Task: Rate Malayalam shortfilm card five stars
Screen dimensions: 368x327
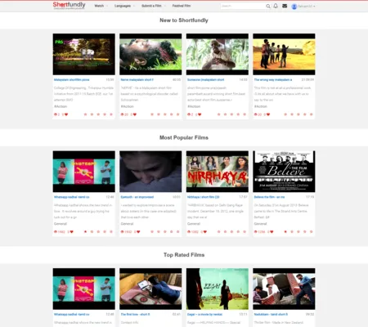Action: click(x=111, y=114)
